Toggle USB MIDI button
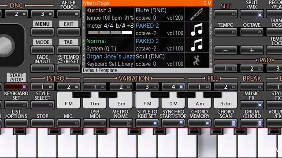282x158 pixels. (95, 123)
